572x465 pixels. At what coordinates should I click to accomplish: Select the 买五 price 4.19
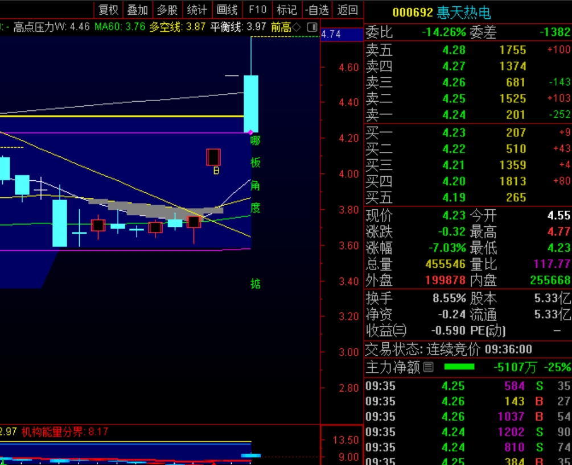454,197
